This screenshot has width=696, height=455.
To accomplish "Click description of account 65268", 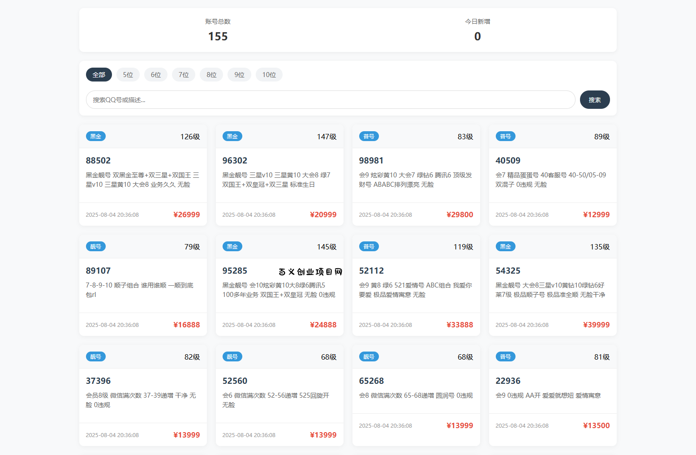I will pos(416,395).
